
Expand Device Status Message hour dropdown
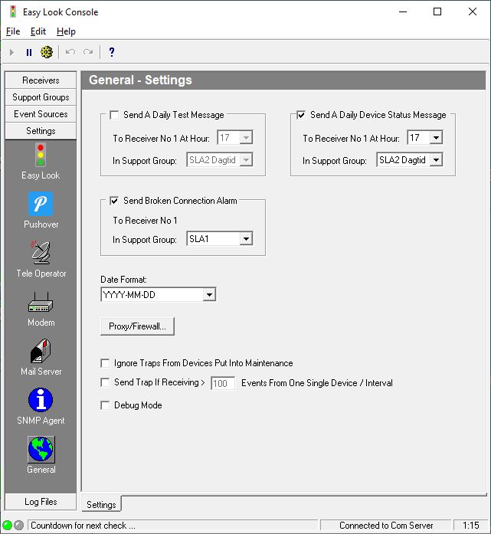436,138
